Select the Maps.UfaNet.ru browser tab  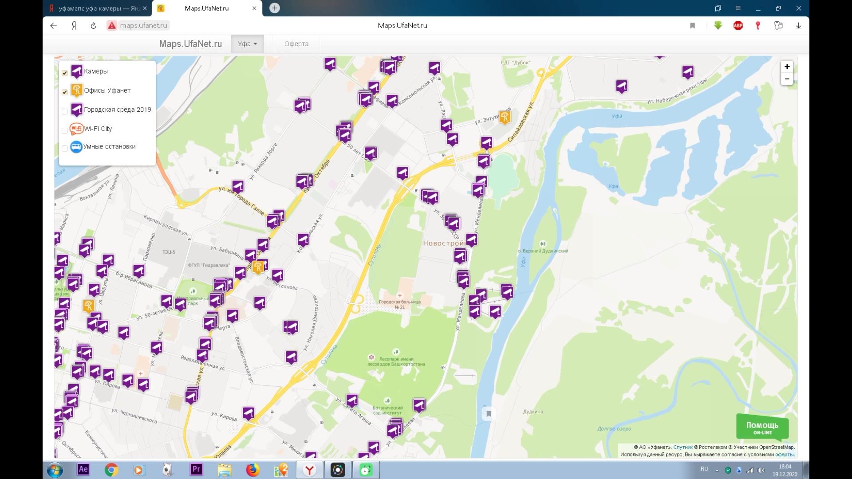[207, 8]
